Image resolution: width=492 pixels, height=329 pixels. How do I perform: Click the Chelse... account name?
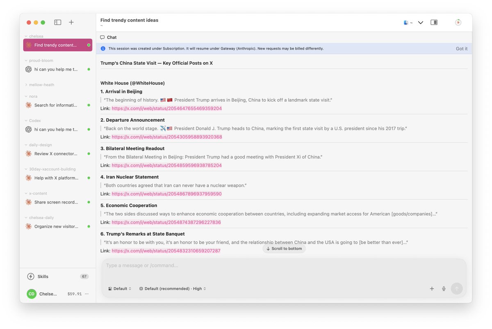[48, 294]
